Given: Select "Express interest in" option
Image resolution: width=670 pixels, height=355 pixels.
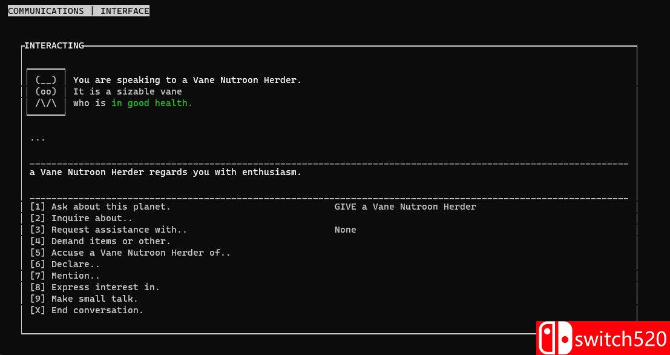Looking at the screenshot, I should [x=94, y=287].
